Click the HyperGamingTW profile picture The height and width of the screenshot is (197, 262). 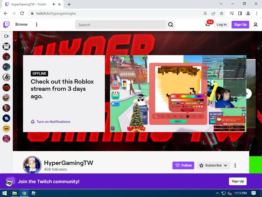pyautogui.click(x=32, y=165)
